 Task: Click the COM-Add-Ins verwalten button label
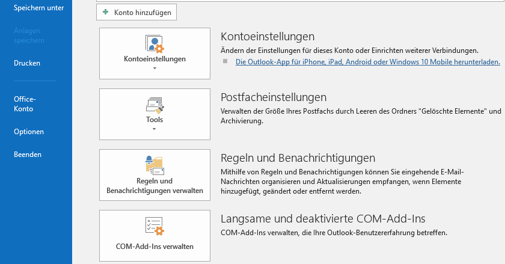[x=155, y=247]
